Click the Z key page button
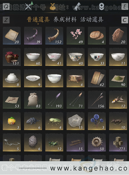 click(6, 20)
